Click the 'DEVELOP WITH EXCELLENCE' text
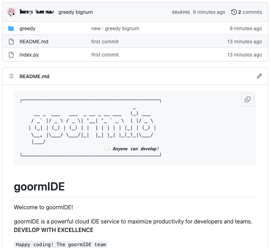 click(54, 230)
